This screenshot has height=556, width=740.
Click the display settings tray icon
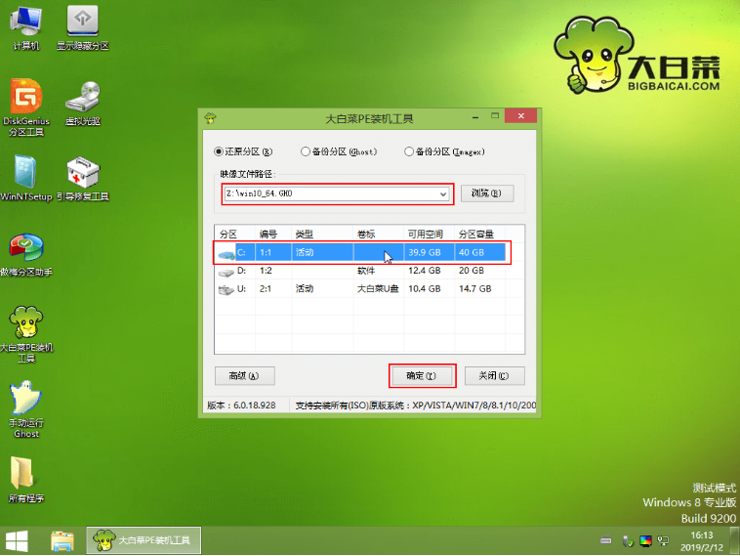click(x=645, y=541)
